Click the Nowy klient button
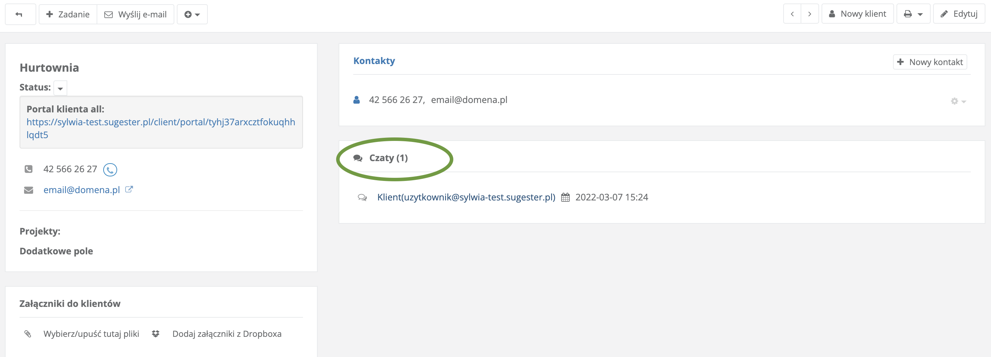This screenshot has height=357, width=991. [857, 14]
